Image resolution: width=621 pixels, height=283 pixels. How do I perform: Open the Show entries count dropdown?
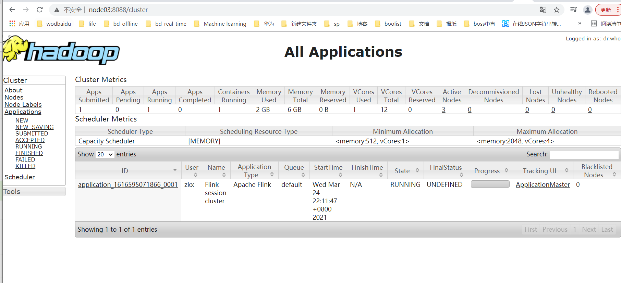pos(105,154)
